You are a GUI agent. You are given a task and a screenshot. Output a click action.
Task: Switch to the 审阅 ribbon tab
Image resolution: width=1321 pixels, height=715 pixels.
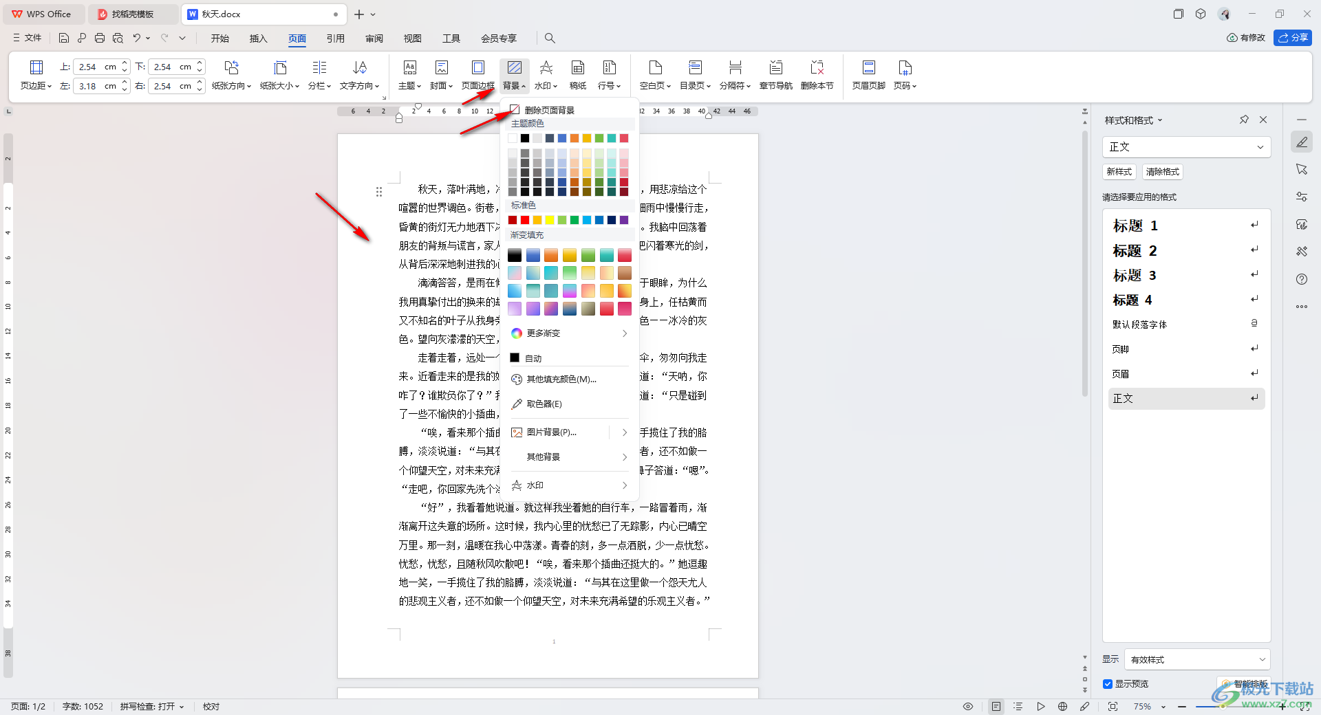(x=374, y=38)
